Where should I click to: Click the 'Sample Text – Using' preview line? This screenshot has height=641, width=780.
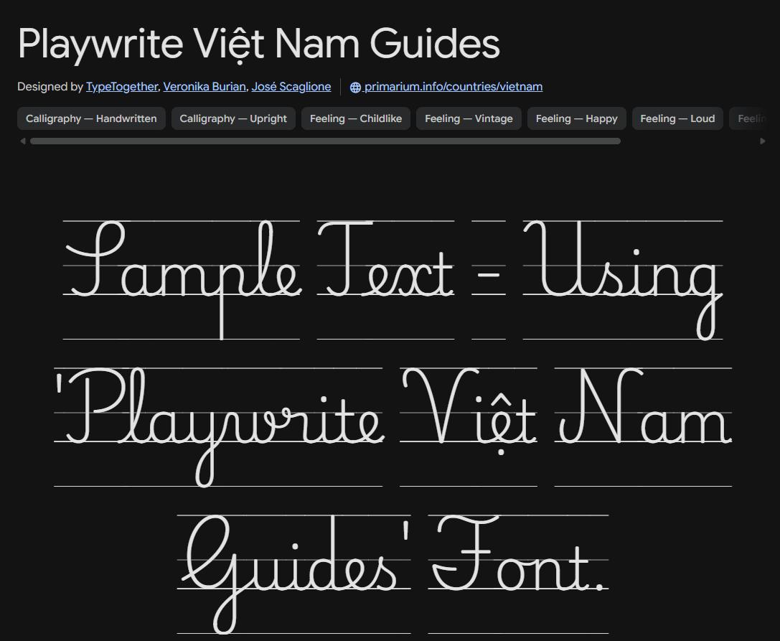point(393,280)
